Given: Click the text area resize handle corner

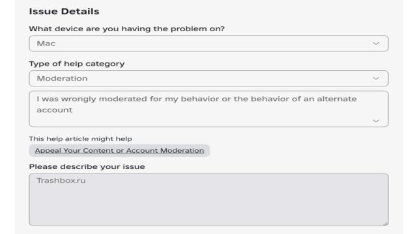Looking at the screenshot, I should click(x=386, y=224).
